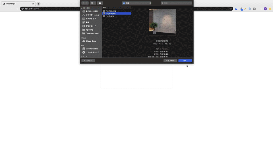Click the キャンセル button
The image size is (273, 153).
170,61
